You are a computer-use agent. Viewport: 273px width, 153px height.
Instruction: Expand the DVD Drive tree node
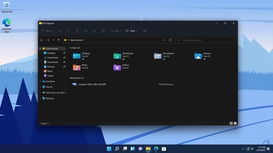[x=40, y=93]
